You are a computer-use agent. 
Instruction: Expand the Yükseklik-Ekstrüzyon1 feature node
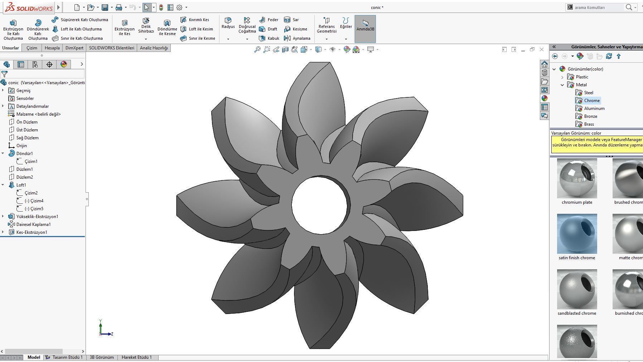(x=3, y=217)
